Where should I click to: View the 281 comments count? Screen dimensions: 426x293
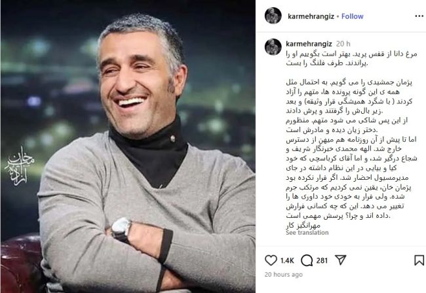[322, 261]
